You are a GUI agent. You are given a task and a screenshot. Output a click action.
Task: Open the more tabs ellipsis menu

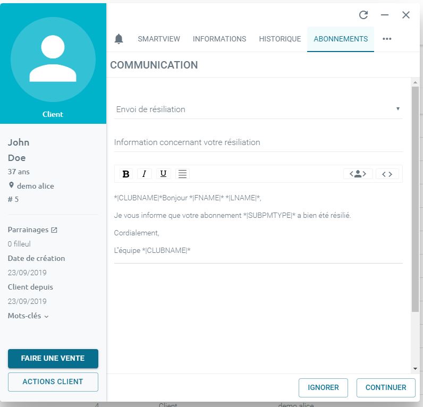point(387,39)
